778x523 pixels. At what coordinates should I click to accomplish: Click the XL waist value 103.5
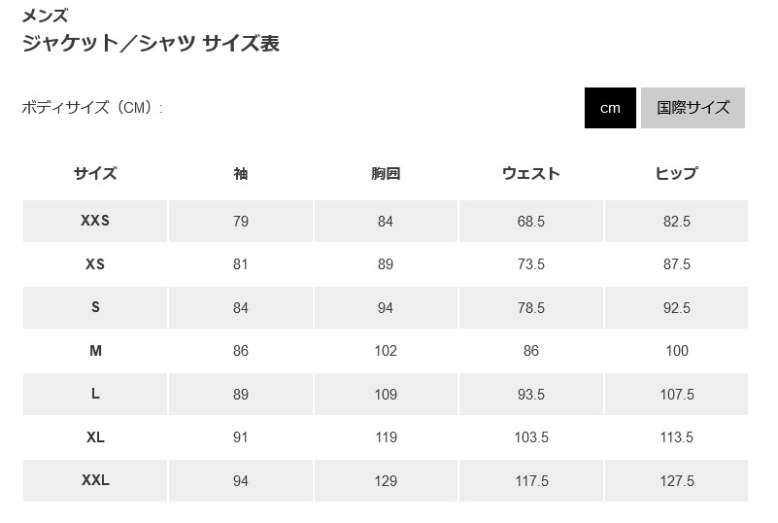click(531, 437)
